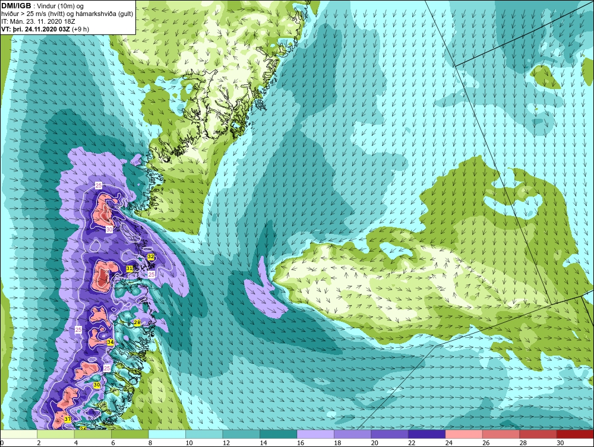Image resolution: width=594 pixels, height=447 pixels.
Task: Click the legend scale number 20
Action: 375,443
